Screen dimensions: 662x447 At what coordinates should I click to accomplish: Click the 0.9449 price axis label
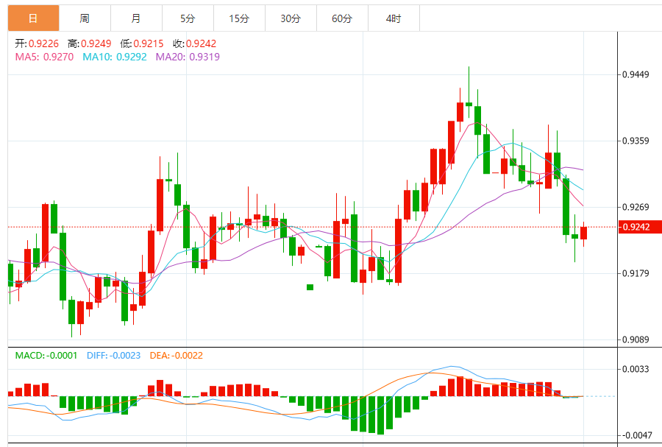636,74
